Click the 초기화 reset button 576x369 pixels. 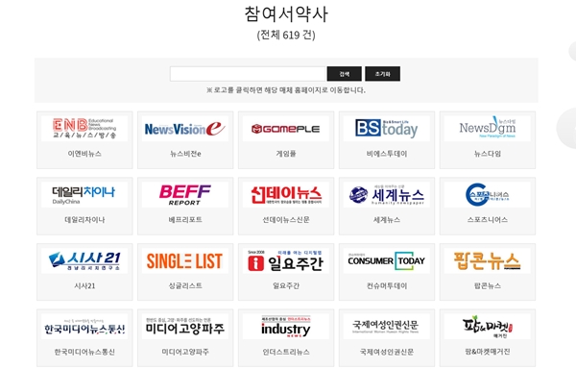(x=382, y=74)
